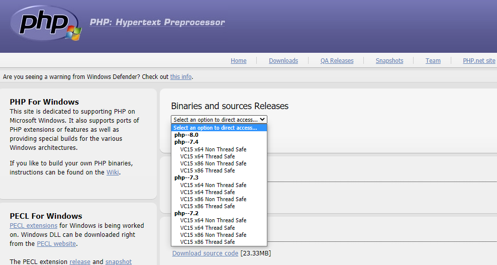Click the 'PHP For Windows' heading
Screen dimensions: 497x265
44,102
